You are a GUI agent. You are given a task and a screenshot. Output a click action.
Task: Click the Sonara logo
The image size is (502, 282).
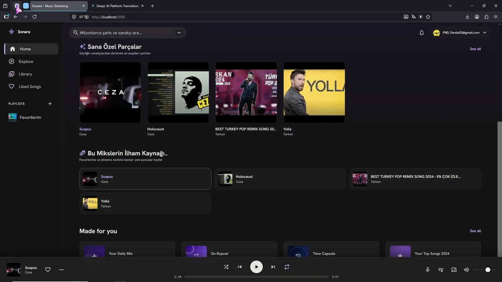[x=19, y=32]
